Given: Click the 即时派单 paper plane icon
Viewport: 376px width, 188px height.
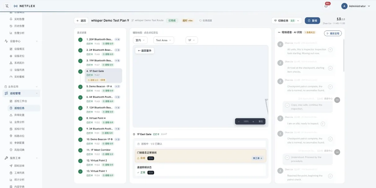Looking at the screenshot, I should point(11,166).
